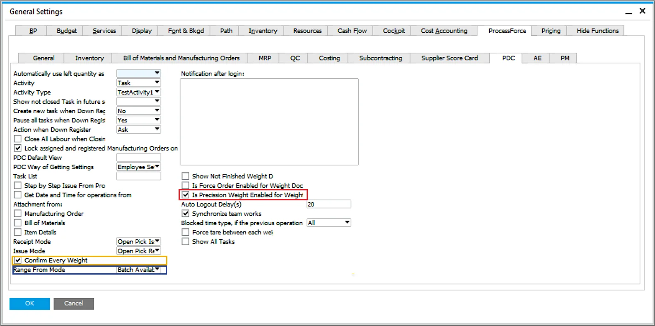The height and width of the screenshot is (326, 655).
Task: Open PDC Way of Getting Settings dropdown
Action: tap(139, 167)
